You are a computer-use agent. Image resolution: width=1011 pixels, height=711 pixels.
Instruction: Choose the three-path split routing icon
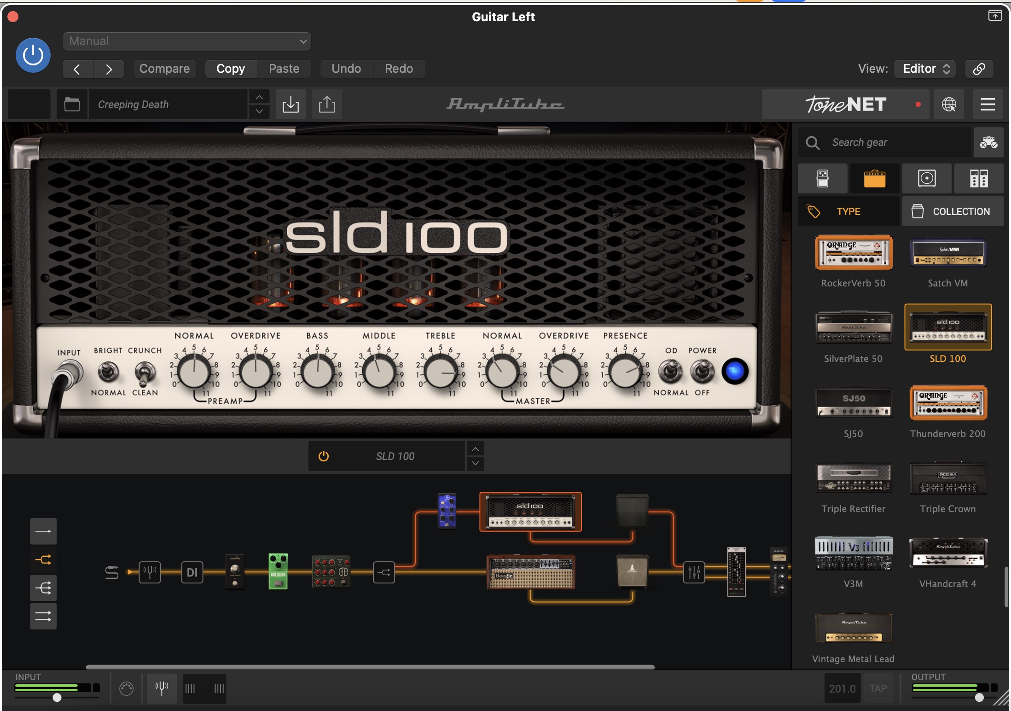(43, 588)
